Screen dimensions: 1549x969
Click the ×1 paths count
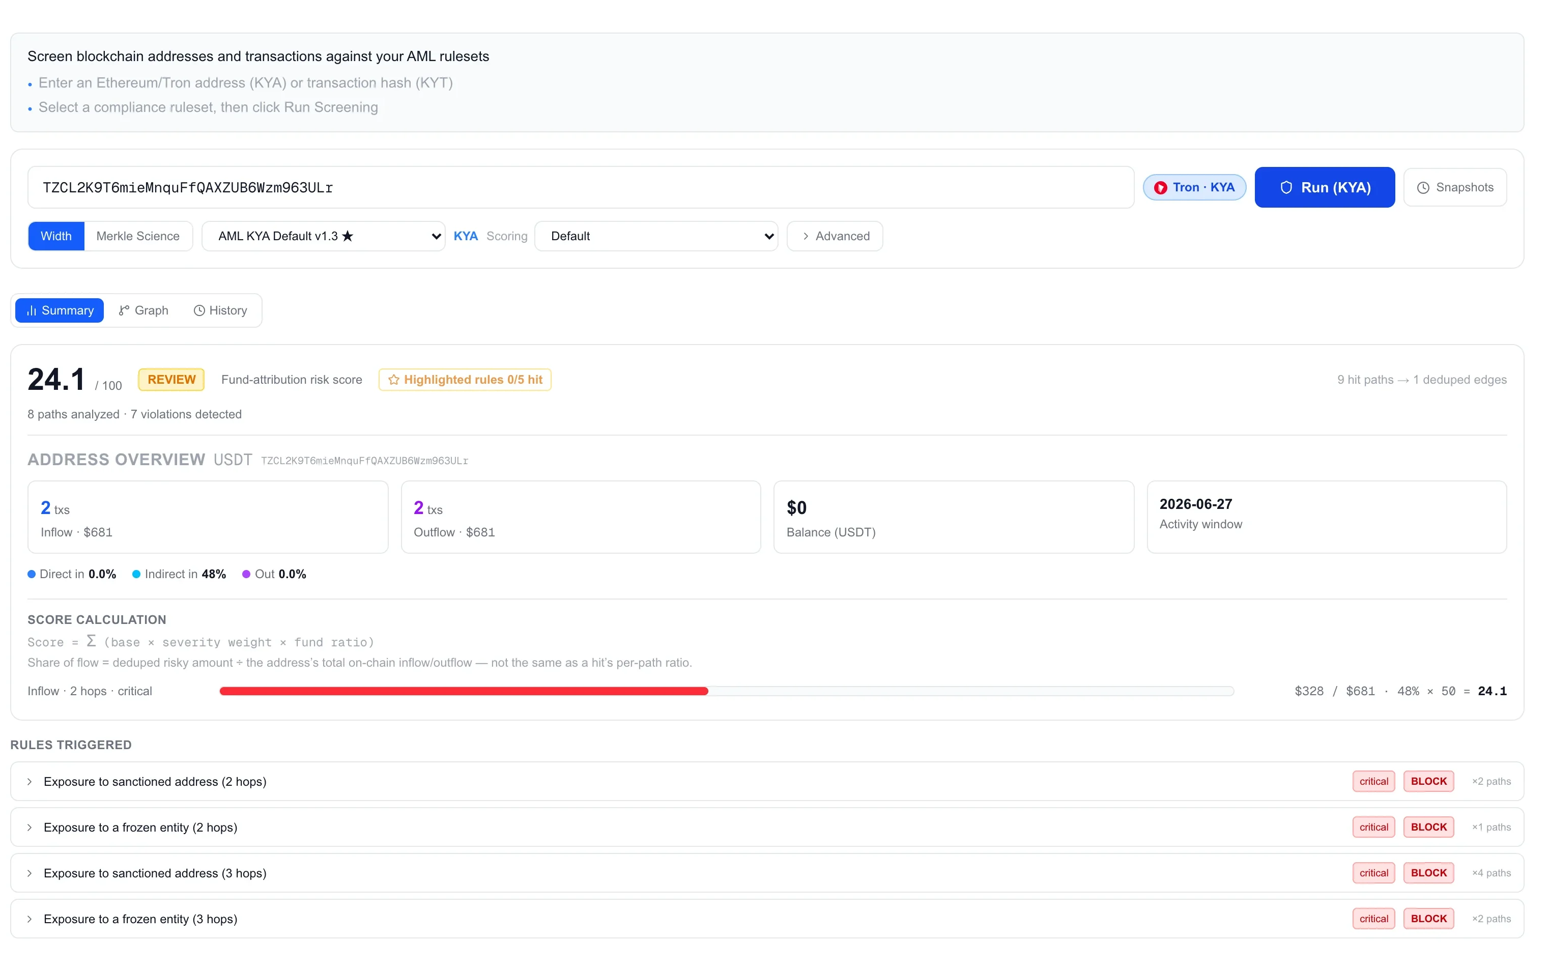click(x=1490, y=828)
